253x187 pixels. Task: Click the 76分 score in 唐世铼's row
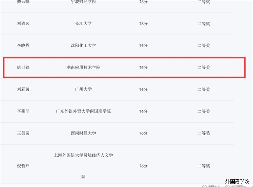point(143,67)
